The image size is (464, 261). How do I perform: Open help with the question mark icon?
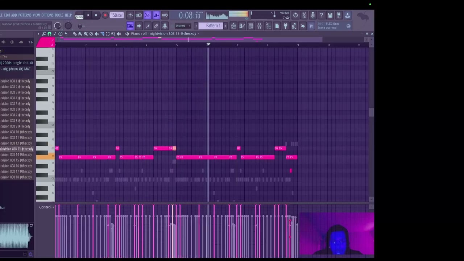322,15
